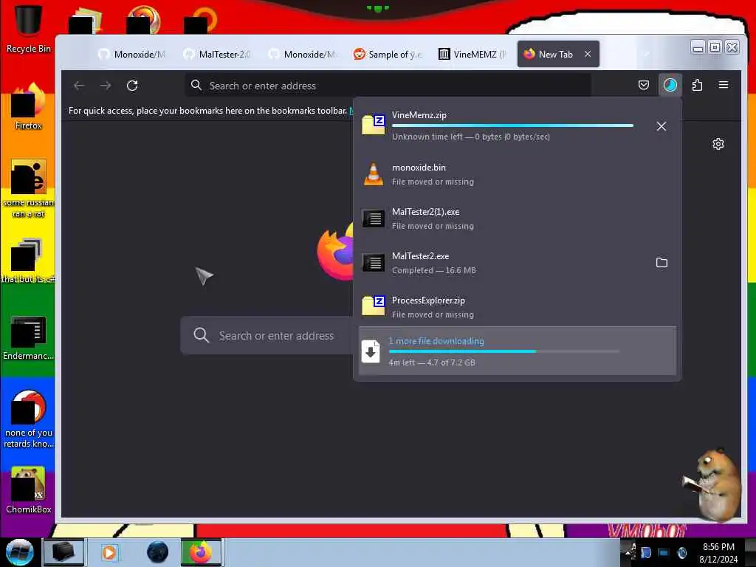Screen dimensions: 756x567
Task: Open new tab page settings gear
Action: coord(718,144)
